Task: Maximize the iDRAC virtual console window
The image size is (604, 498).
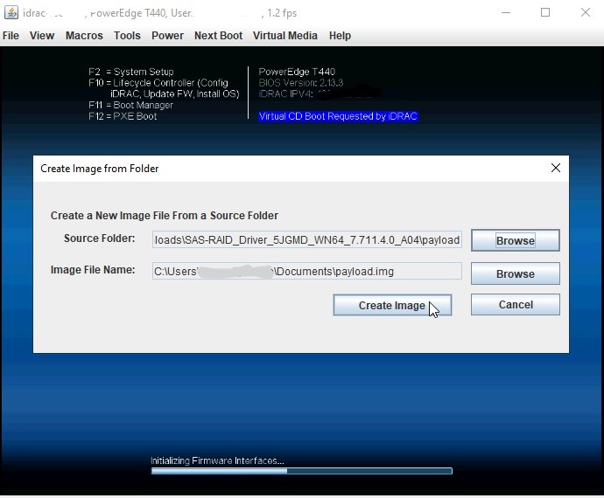Action: tap(545, 13)
